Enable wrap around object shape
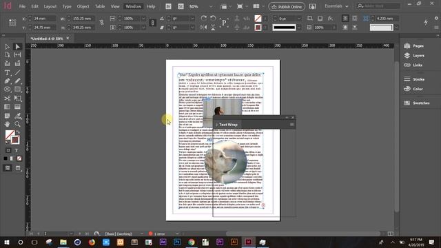The image size is (441, 248). pyautogui.click(x=345, y=28)
